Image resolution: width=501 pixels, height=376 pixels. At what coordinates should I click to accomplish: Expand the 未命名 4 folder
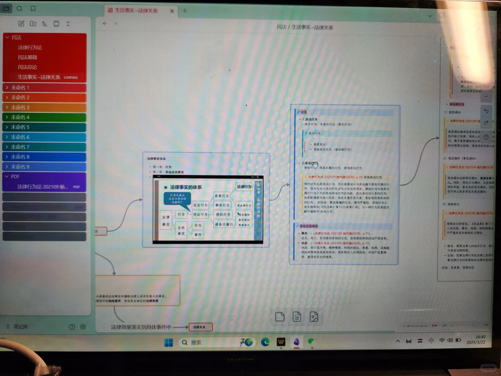pyautogui.click(x=45, y=117)
